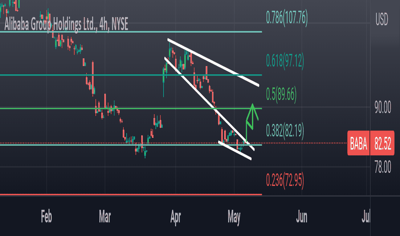Click the Jul label on time axis
Viewport: 400px width, 236px height.
point(366,217)
